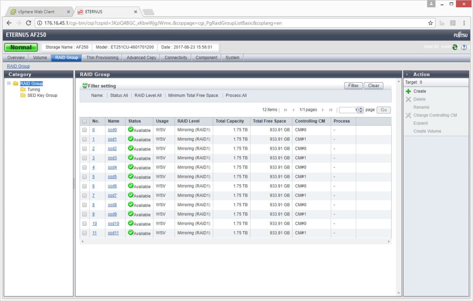Go to next page of results

coord(323,110)
